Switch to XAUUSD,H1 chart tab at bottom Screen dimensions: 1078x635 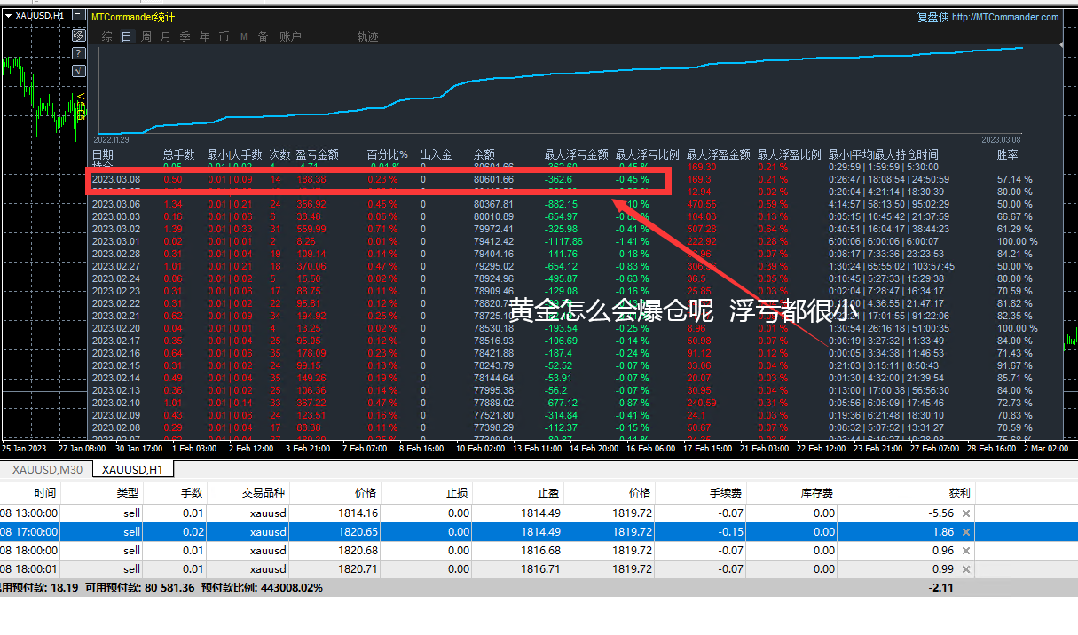pos(131,470)
